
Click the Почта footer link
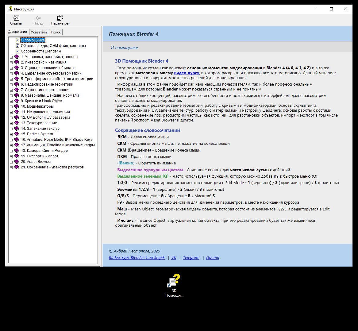click(x=213, y=258)
